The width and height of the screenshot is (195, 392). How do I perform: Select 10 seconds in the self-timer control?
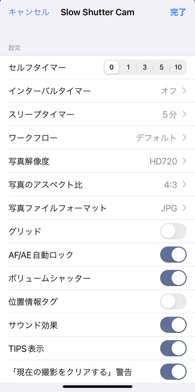(178, 67)
